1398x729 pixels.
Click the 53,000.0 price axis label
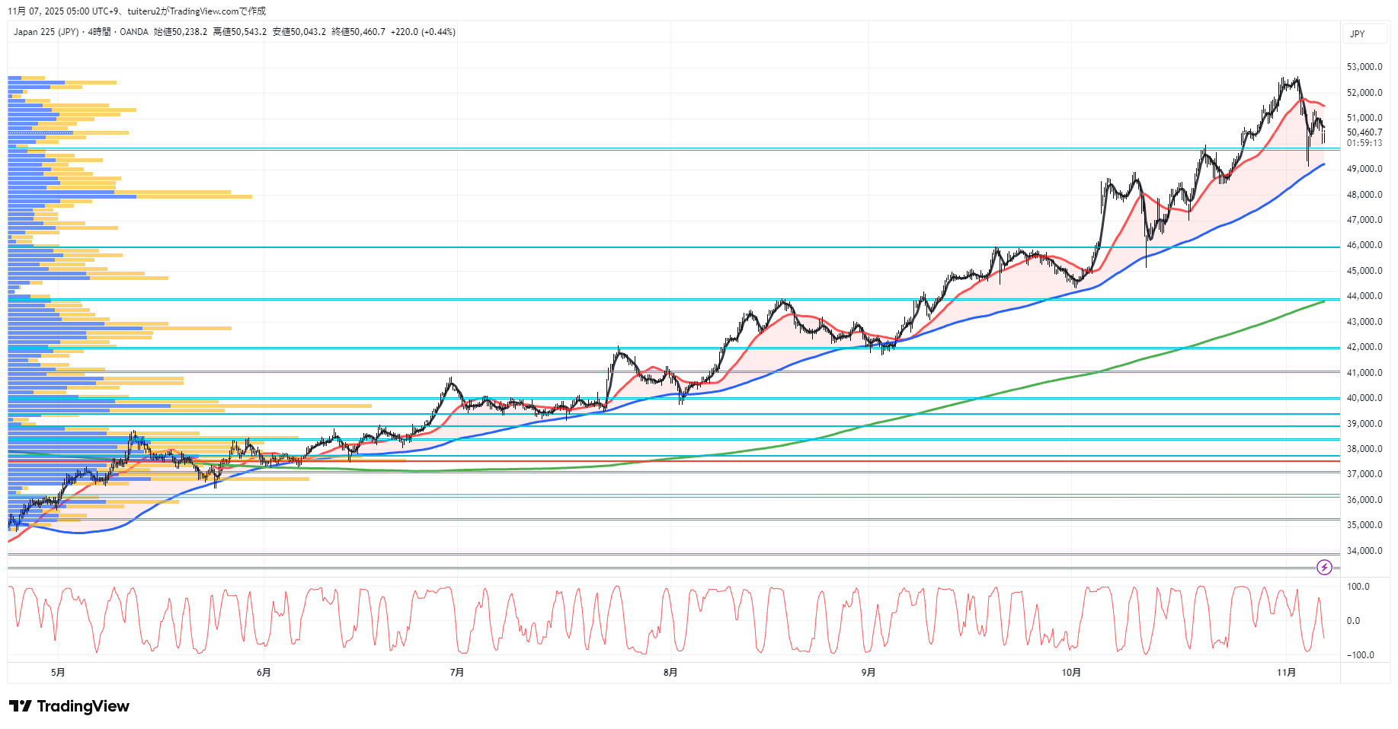coord(1364,67)
